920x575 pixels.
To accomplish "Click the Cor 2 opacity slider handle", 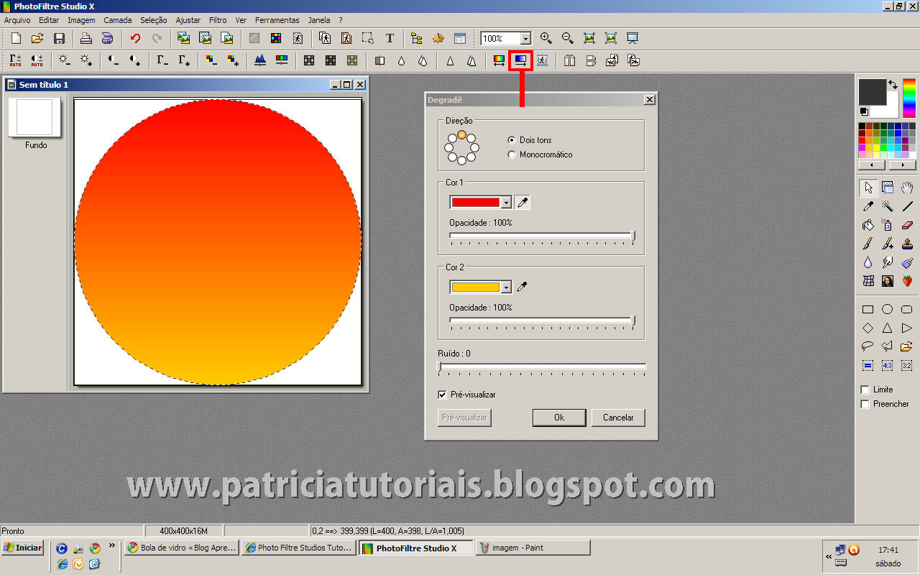I will (x=632, y=321).
